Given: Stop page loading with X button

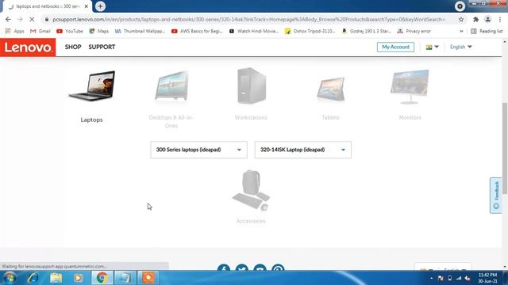Looking at the screenshot, I should click(x=32, y=19).
